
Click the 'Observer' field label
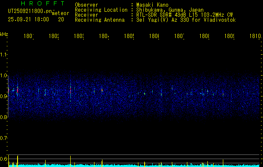[87, 5]
